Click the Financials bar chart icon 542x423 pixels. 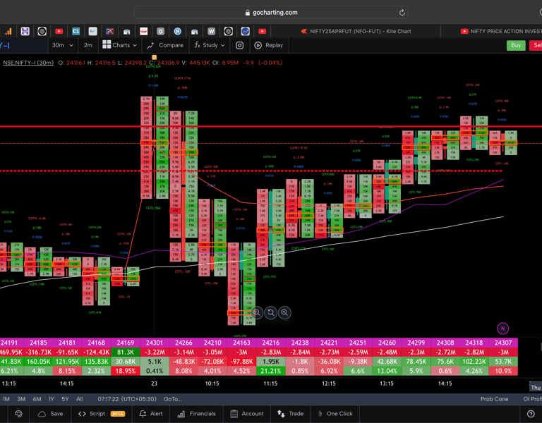181,414
